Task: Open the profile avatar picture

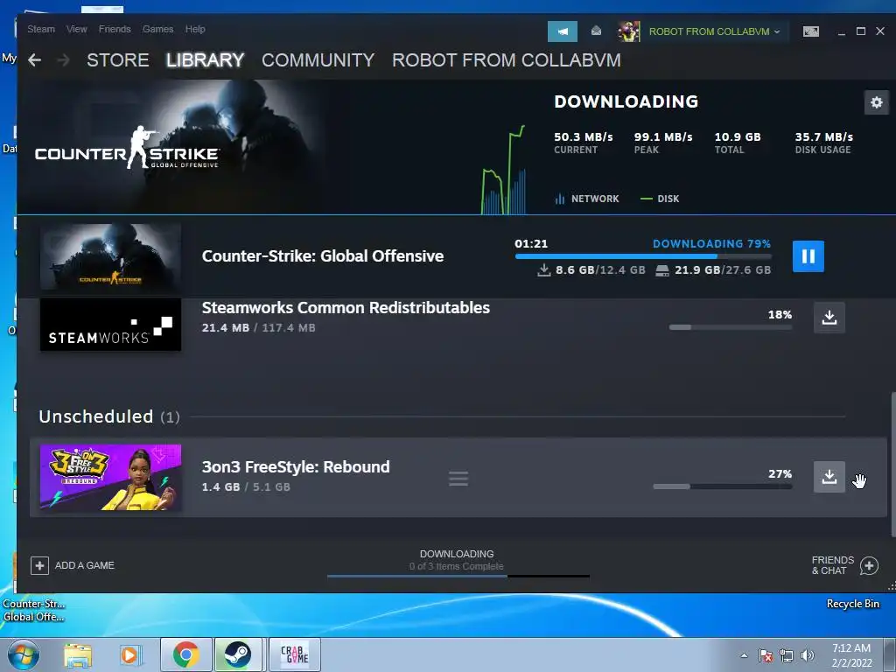Action: point(628,31)
